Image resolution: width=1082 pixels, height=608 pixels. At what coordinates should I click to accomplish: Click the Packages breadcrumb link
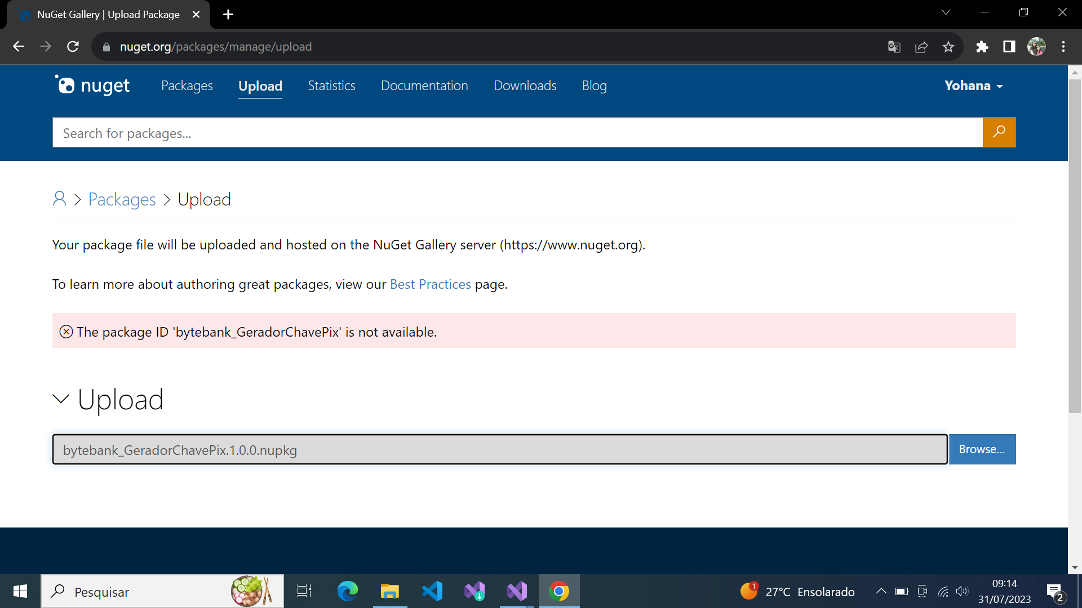tap(121, 198)
